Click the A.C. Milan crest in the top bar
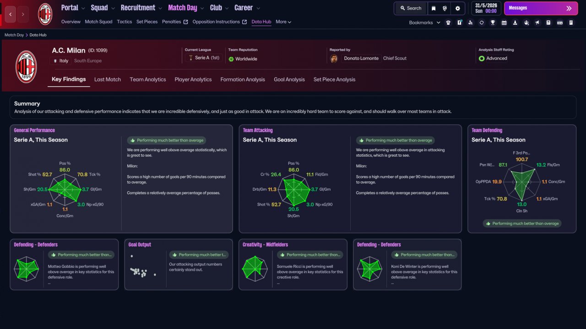The height and width of the screenshot is (329, 586). pyautogui.click(x=45, y=14)
